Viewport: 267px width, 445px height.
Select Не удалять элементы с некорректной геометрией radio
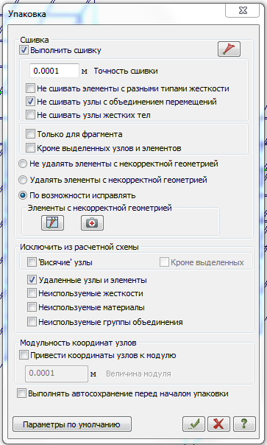point(23,164)
